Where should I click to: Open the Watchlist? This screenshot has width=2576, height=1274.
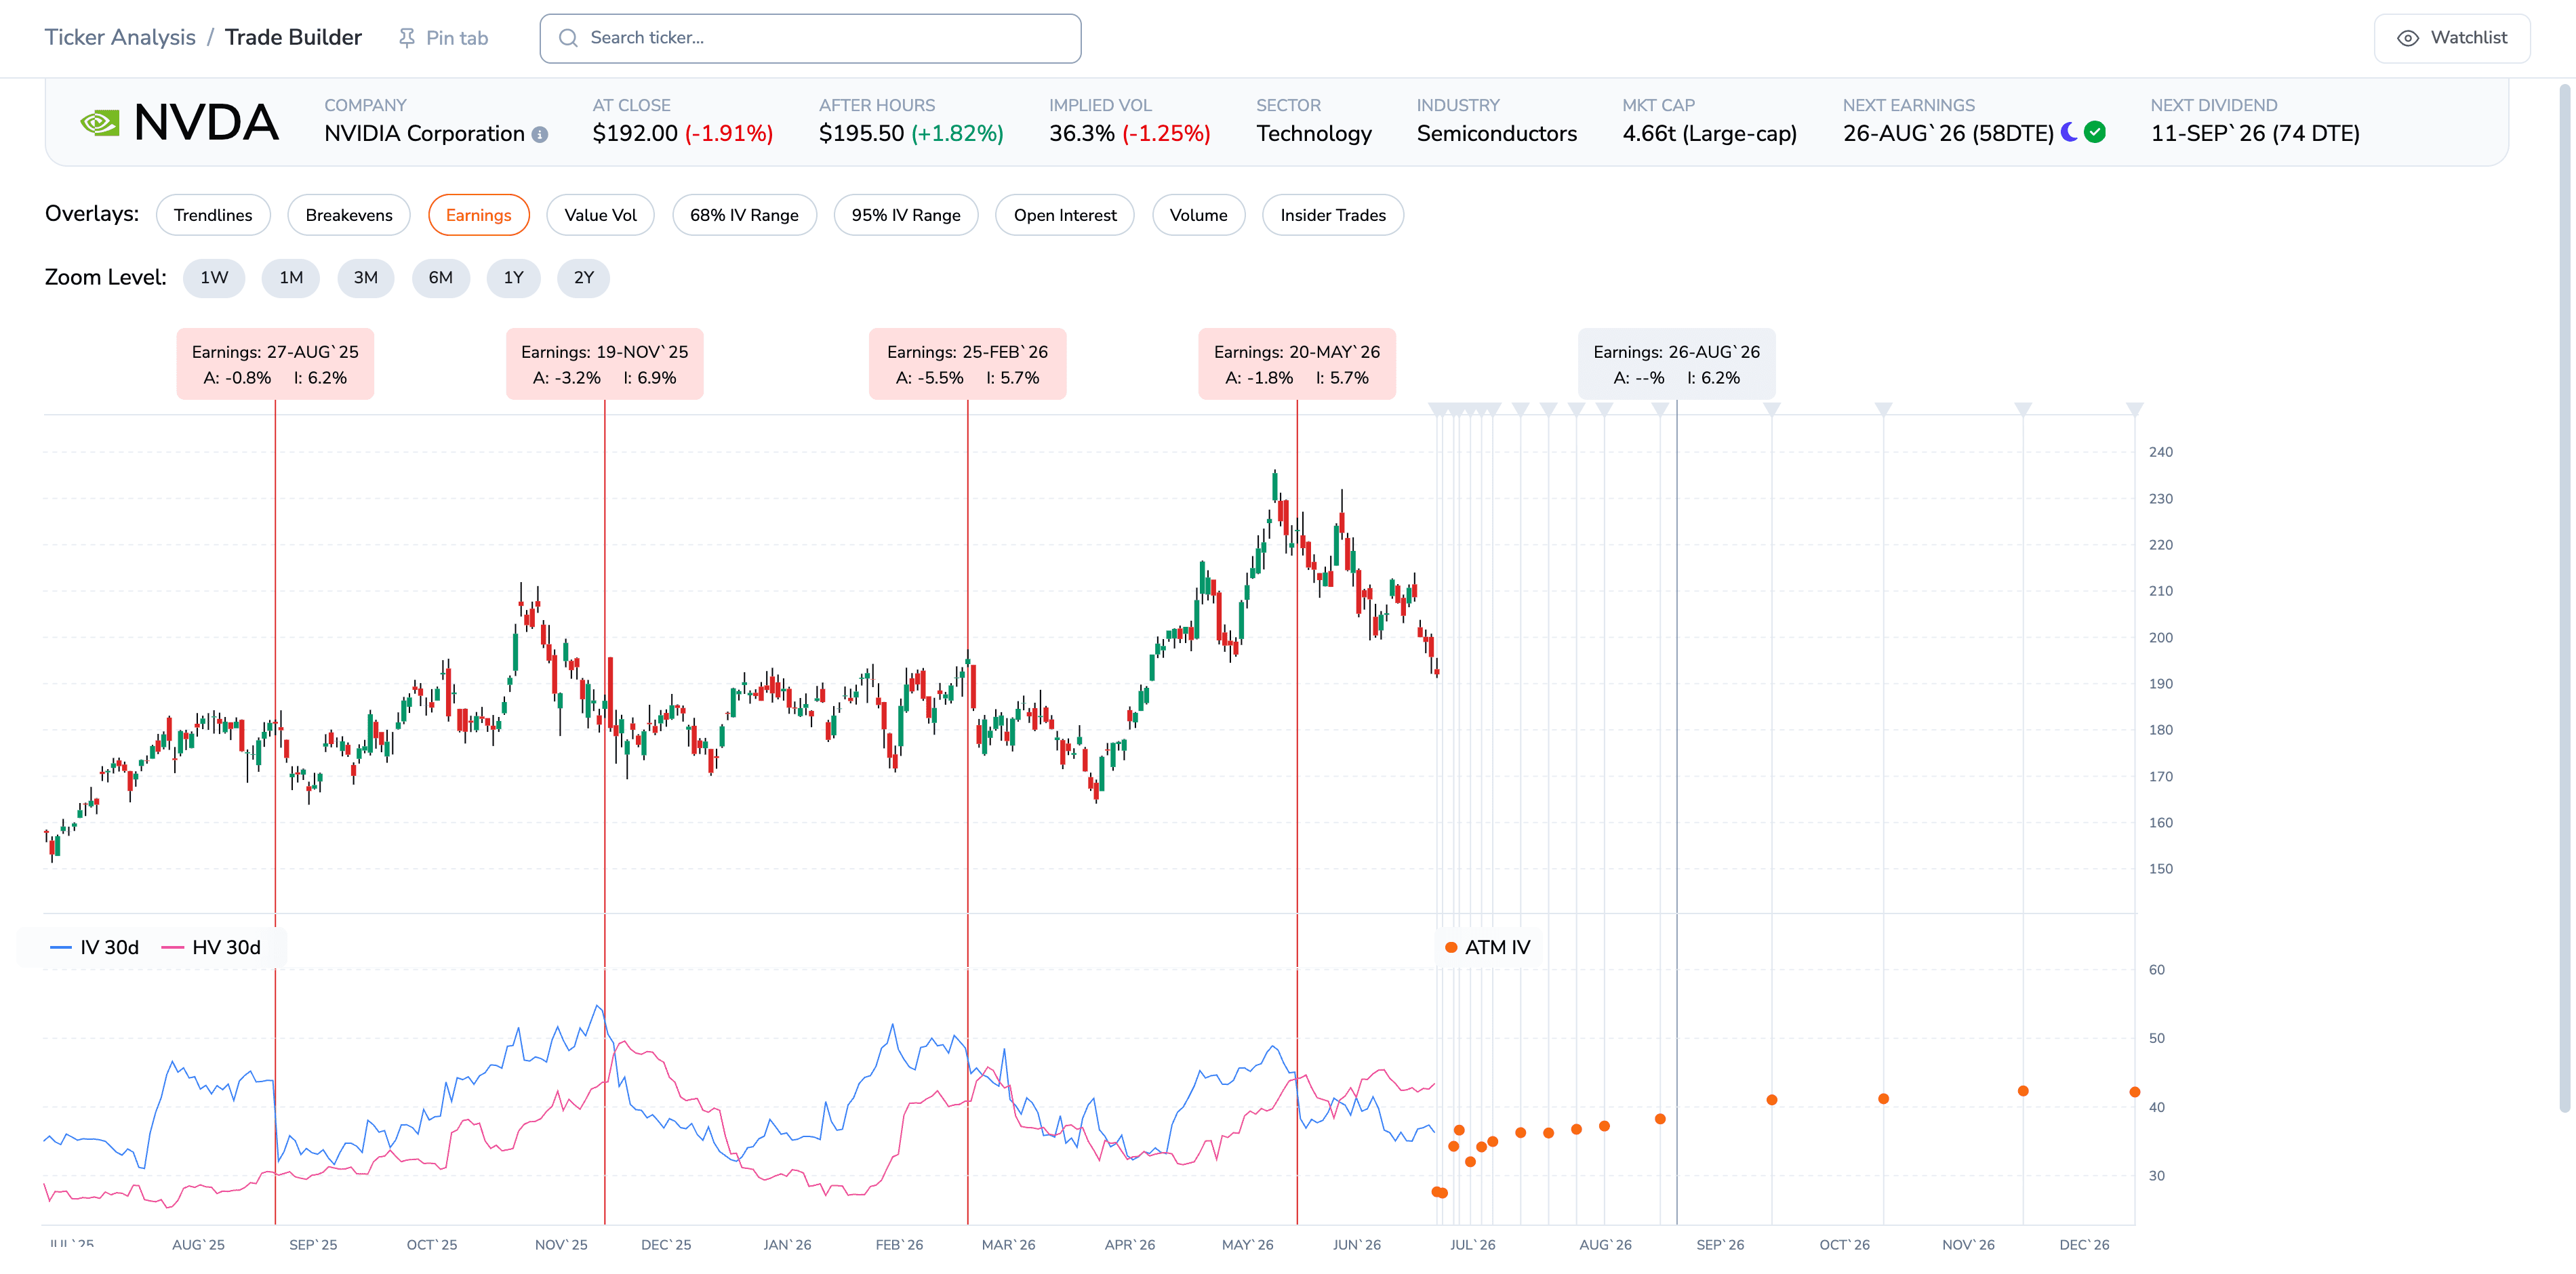point(2452,38)
